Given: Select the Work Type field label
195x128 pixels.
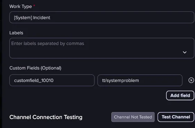Looking at the screenshot, I should 20,6.
